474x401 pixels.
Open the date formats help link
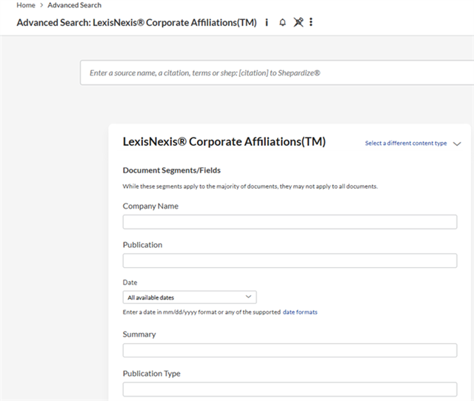click(x=300, y=312)
